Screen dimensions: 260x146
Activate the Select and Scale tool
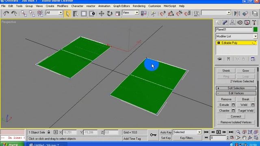coord(117,13)
